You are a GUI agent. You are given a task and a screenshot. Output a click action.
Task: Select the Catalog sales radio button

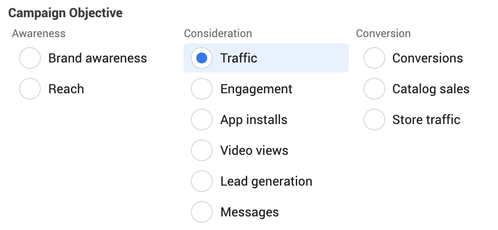coord(374,89)
